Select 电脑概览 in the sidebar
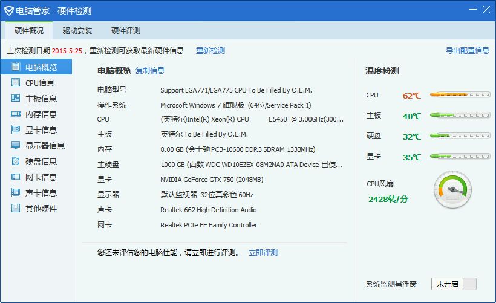Image resolution: width=496 pixels, height=303 pixels. point(36,67)
